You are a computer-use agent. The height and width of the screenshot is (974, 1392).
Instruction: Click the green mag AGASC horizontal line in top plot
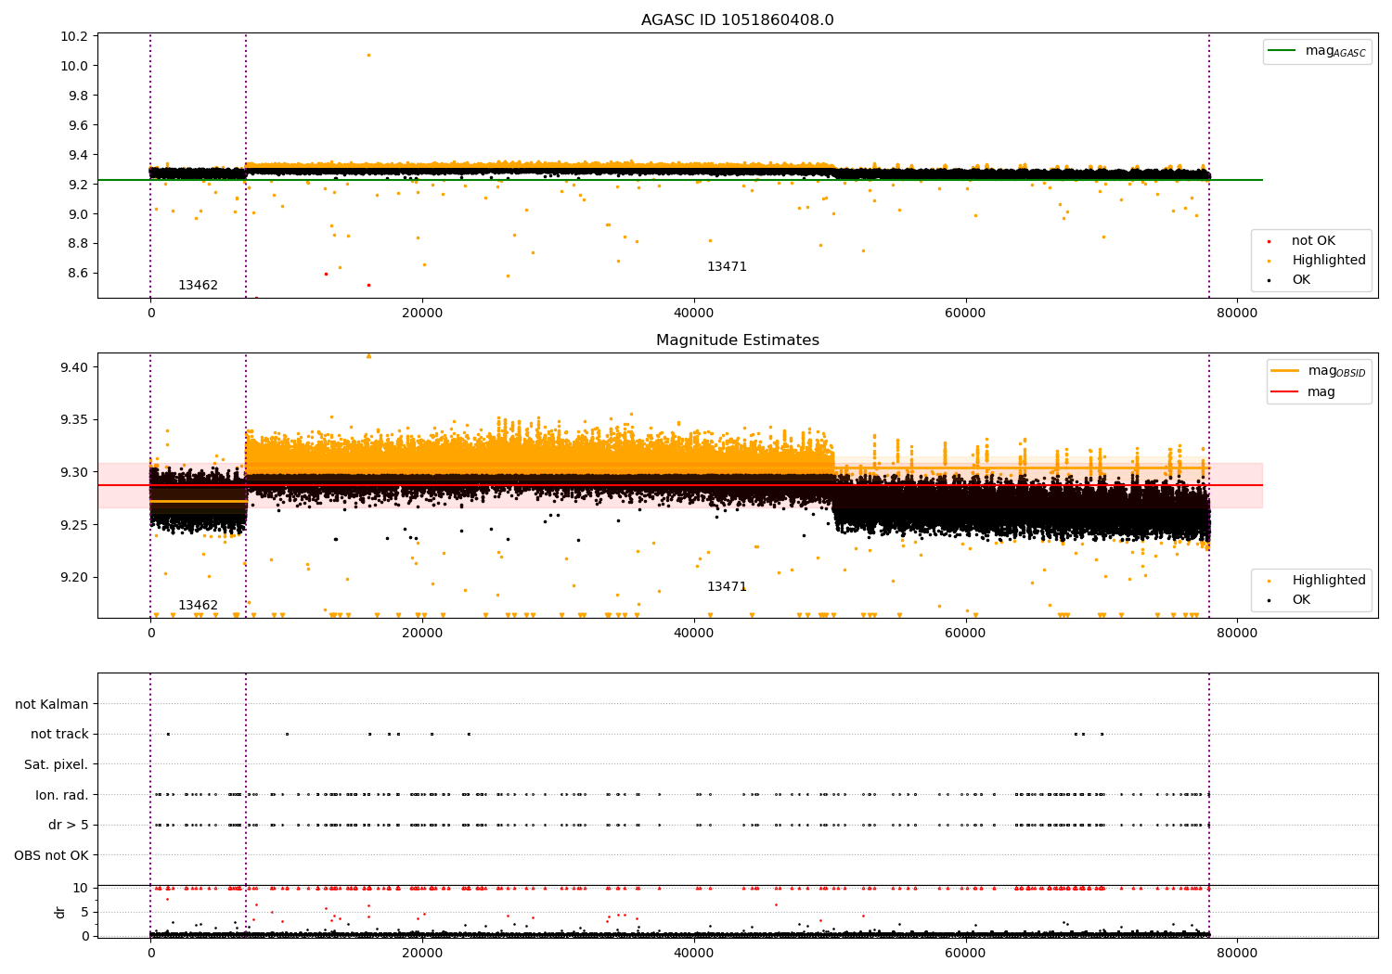coord(680,180)
